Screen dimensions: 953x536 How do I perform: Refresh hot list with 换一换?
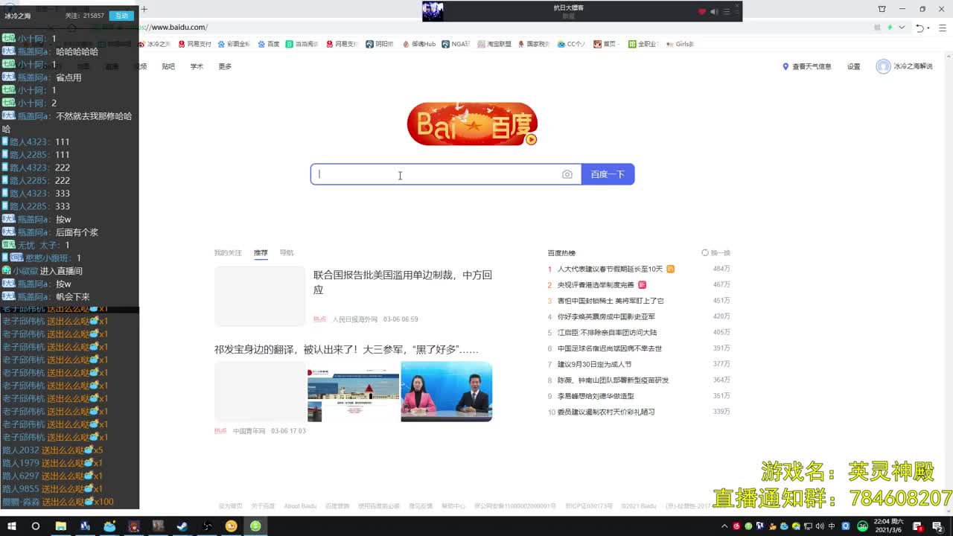pos(716,253)
